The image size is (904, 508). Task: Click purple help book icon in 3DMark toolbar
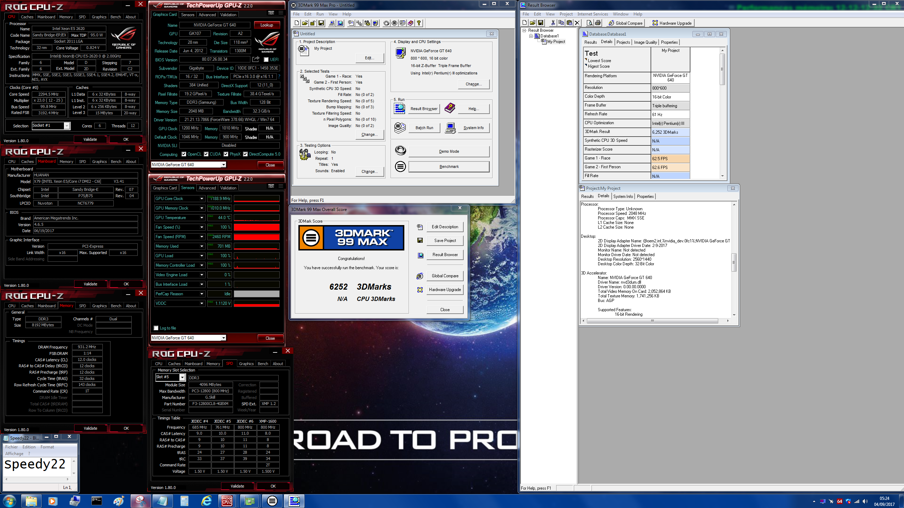(x=411, y=23)
